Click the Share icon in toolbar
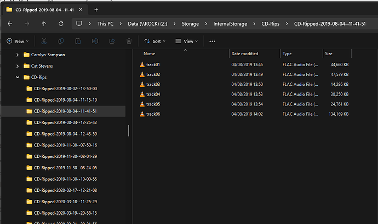The width and height of the screenshot is (378, 224). click(112, 41)
